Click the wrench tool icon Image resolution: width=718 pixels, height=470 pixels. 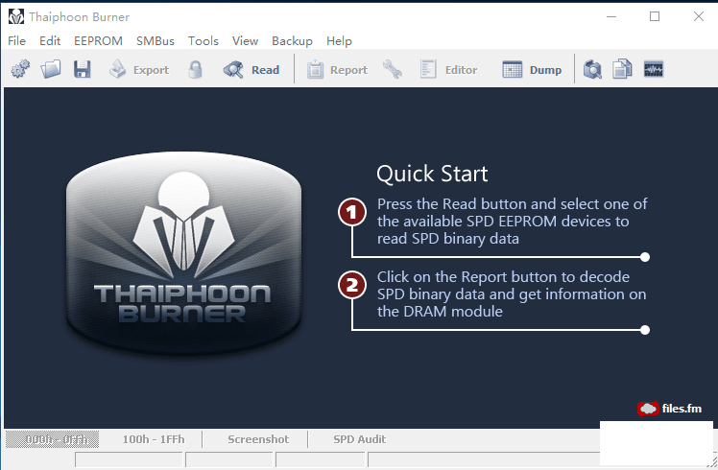click(x=393, y=69)
